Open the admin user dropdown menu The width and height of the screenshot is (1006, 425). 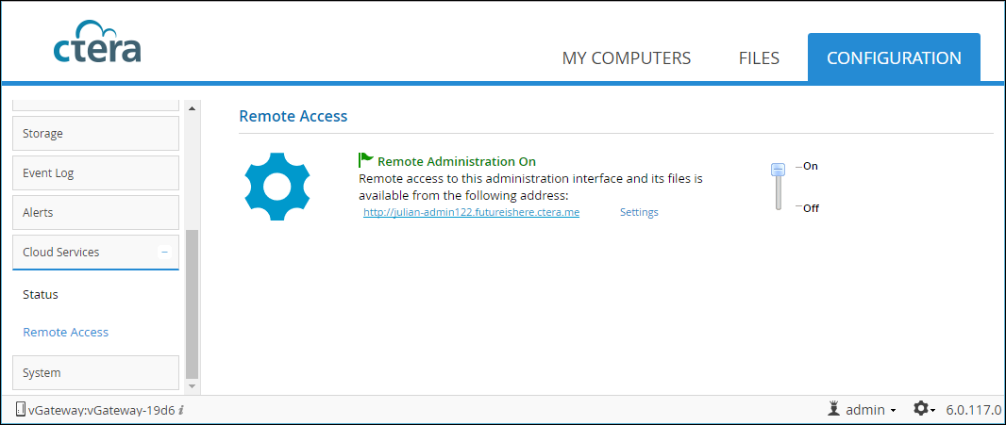tap(871, 409)
